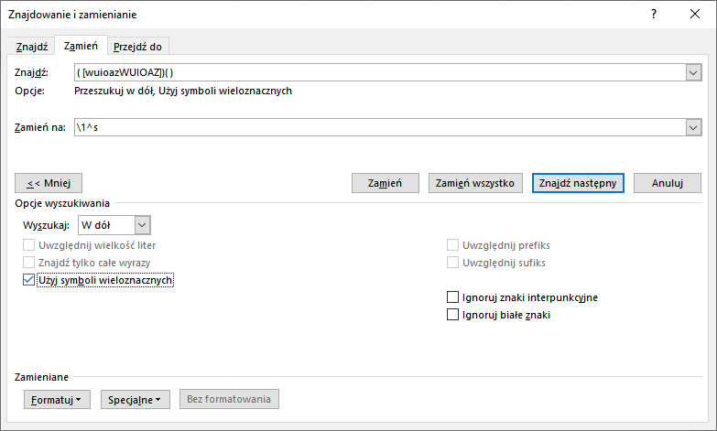
Task: Click inside the Zamień na text field
Action: click(375, 129)
